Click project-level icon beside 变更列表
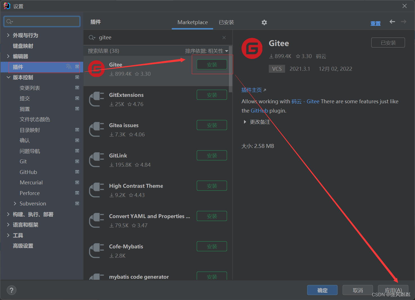The width and height of the screenshot is (415, 300). [77, 88]
